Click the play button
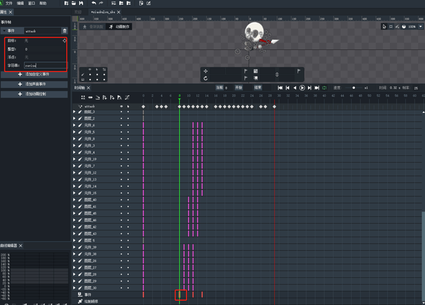This screenshot has height=305, width=425. [302, 88]
